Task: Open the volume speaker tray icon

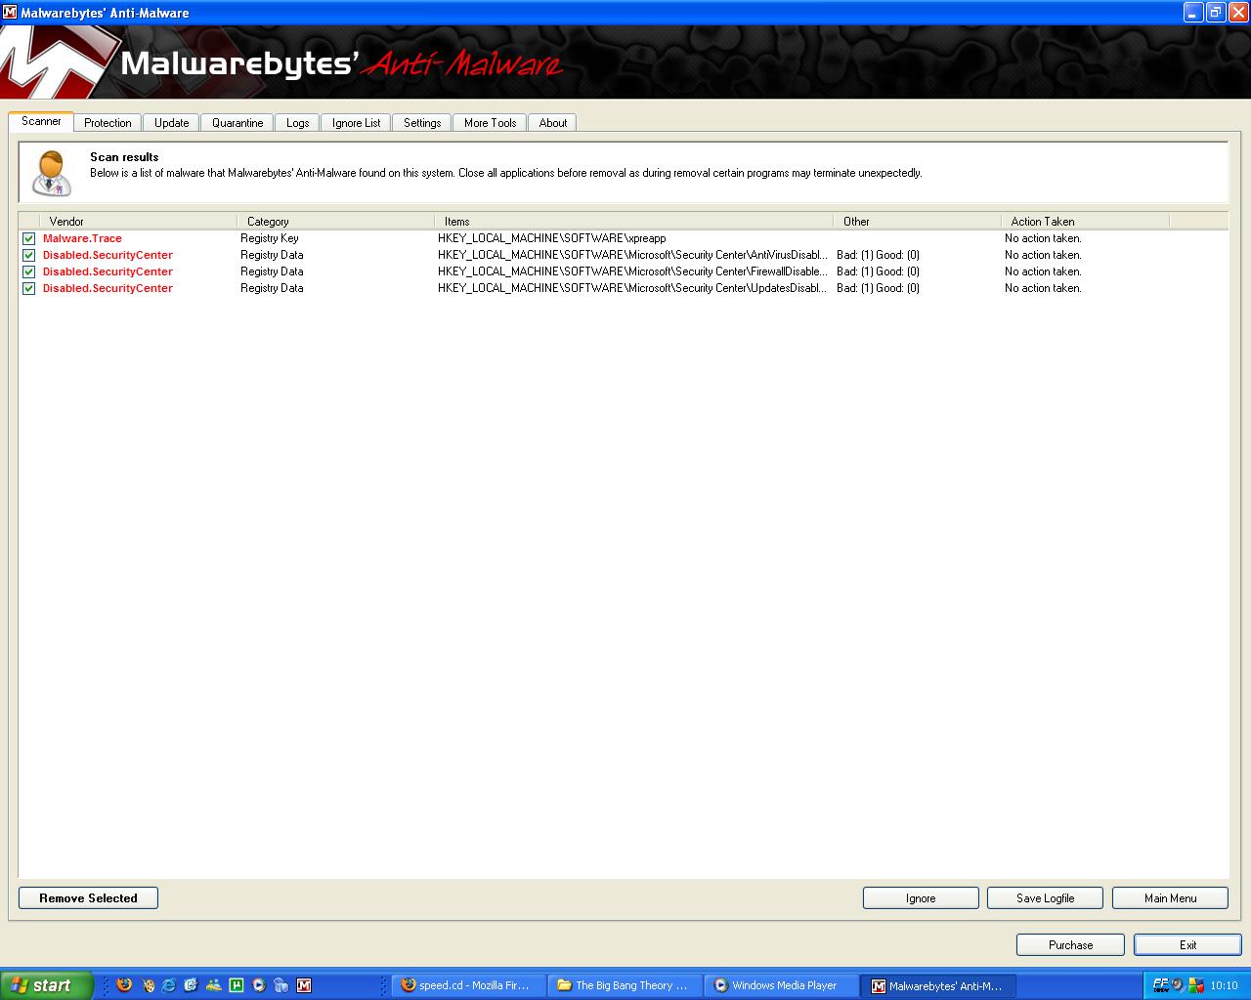Action: [x=1178, y=985]
